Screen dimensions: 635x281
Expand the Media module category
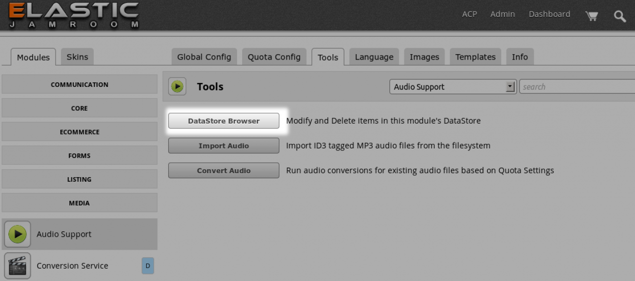(79, 203)
